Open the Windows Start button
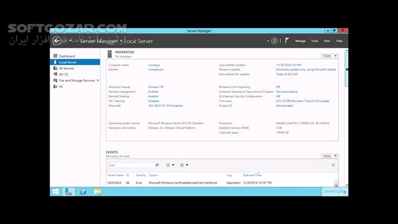Viewport: 398px width, 224px height. point(56,192)
